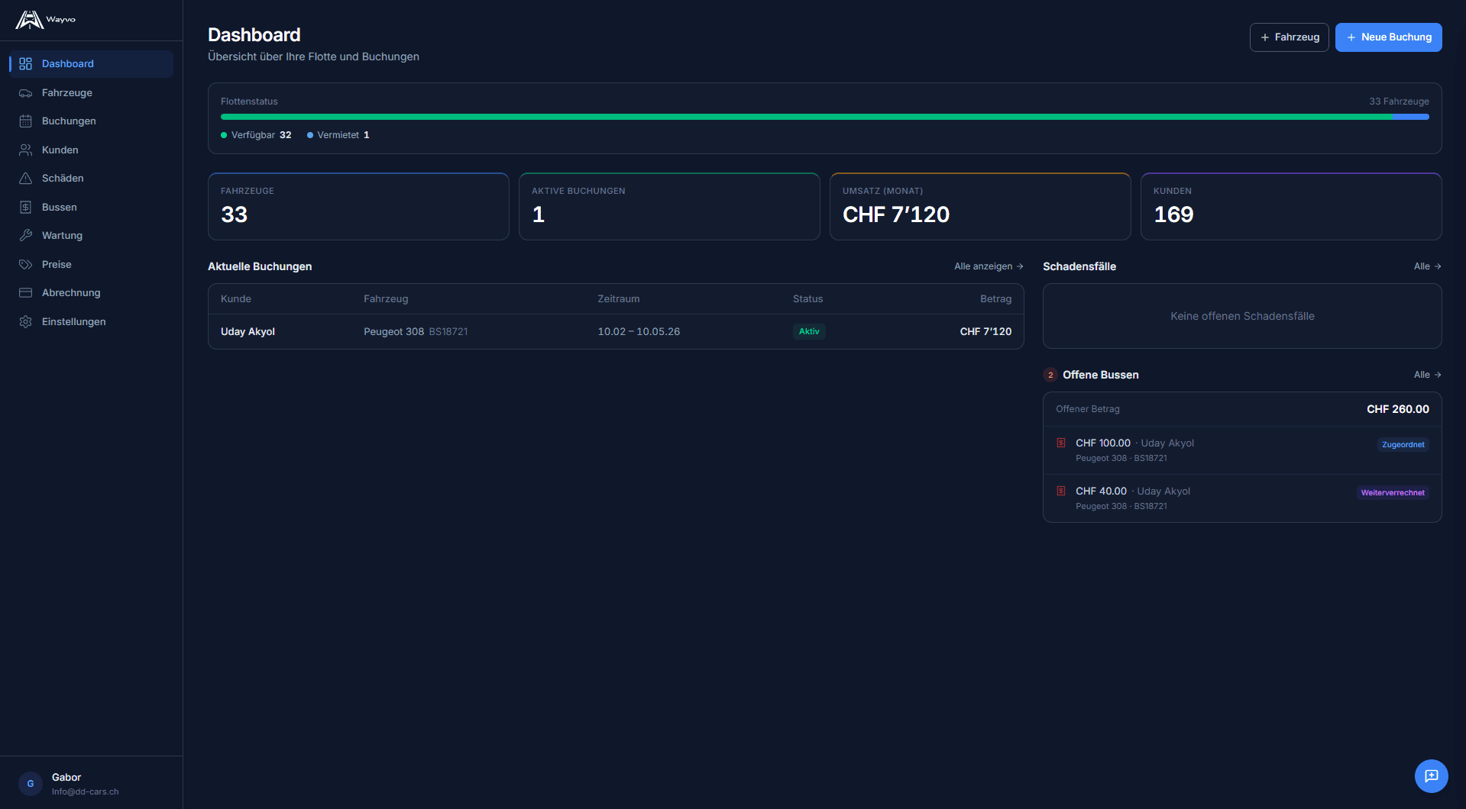The image size is (1466, 809).
Task: Open Einstellungen via the gear icon
Action: click(x=25, y=322)
